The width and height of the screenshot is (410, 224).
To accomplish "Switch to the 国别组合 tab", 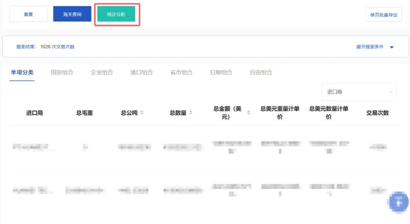I will click(x=62, y=72).
